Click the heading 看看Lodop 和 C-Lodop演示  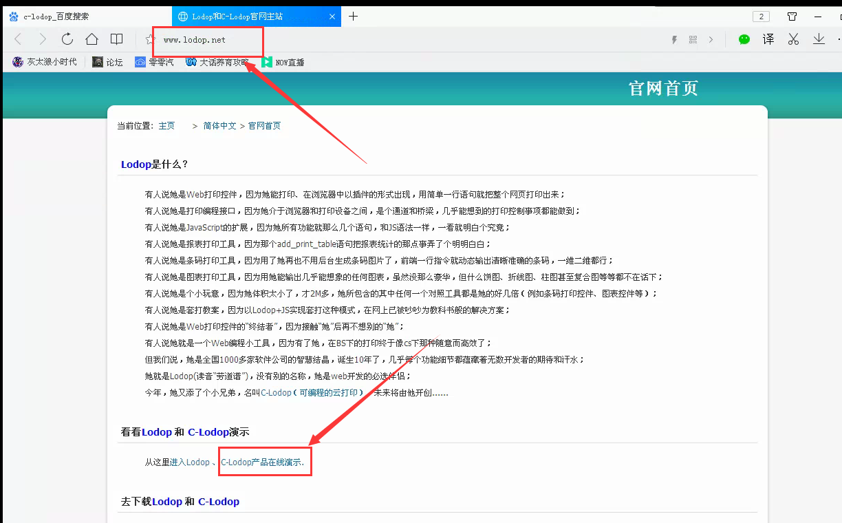click(x=185, y=432)
